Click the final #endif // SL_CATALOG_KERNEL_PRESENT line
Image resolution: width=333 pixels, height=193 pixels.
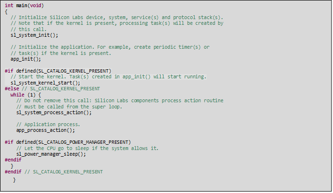[x=54, y=172]
